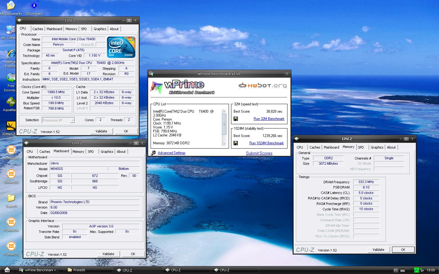Open SuperPI folder icon
The image size is (439, 274).
[11, 201]
